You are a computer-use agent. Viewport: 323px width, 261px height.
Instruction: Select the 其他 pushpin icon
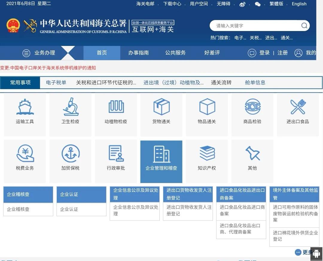(x=252, y=153)
